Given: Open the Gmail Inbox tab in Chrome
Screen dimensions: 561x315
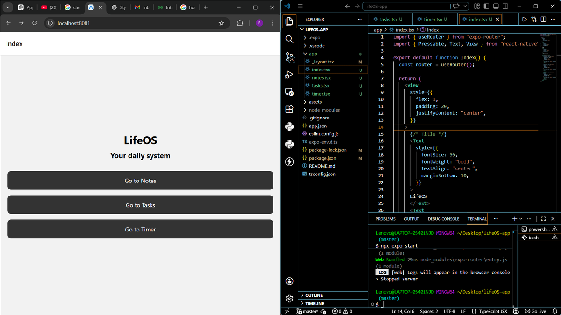Looking at the screenshot, I should (x=141, y=7).
